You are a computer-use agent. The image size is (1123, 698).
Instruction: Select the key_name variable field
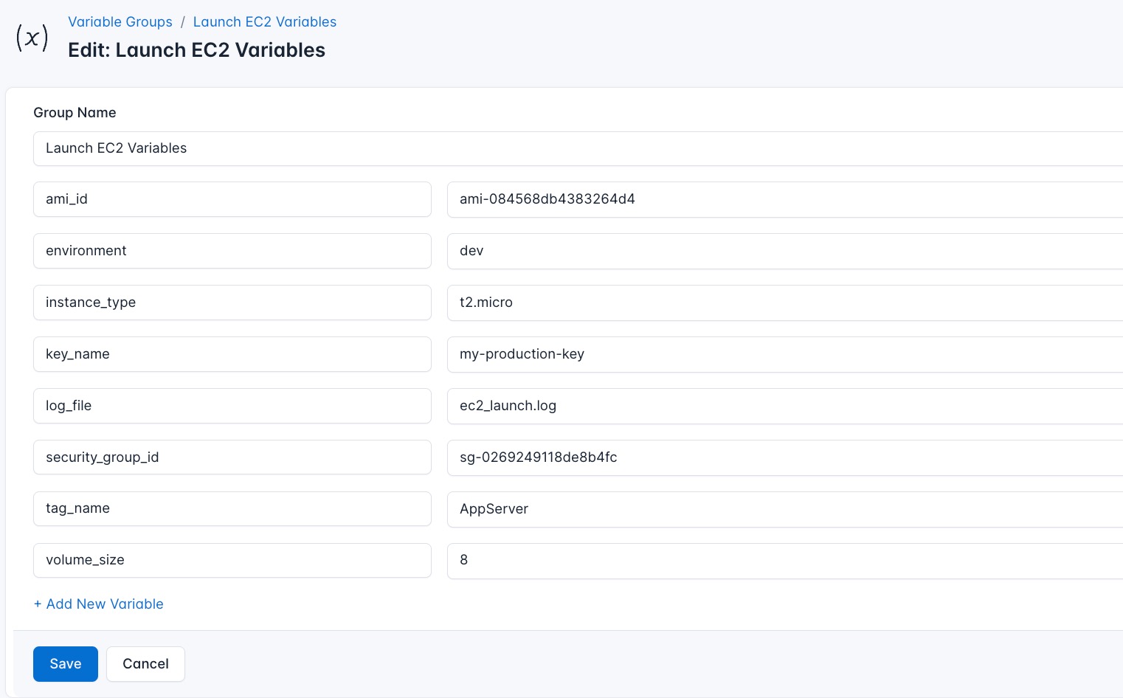point(232,354)
